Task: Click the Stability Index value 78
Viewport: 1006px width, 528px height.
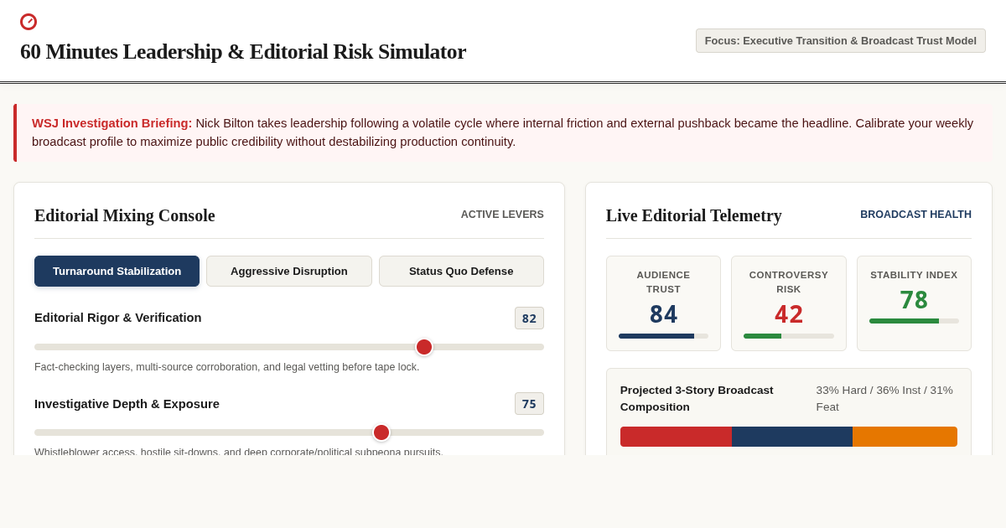Action: point(914,300)
